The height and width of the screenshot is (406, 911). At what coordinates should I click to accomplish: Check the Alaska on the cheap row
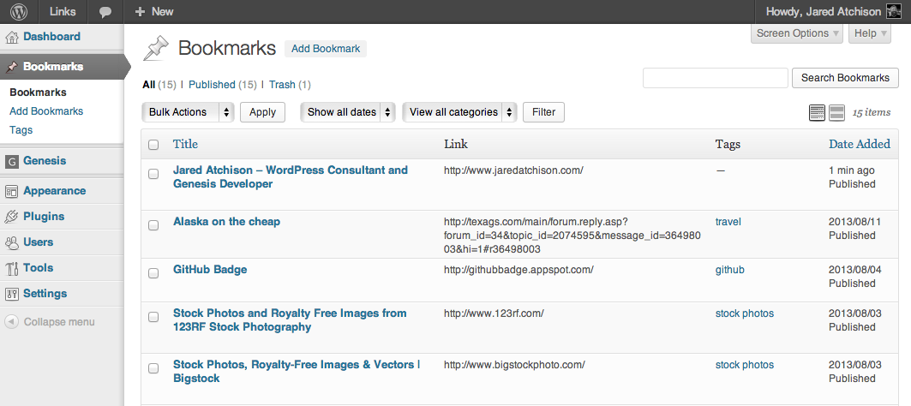click(x=153, y=225)
